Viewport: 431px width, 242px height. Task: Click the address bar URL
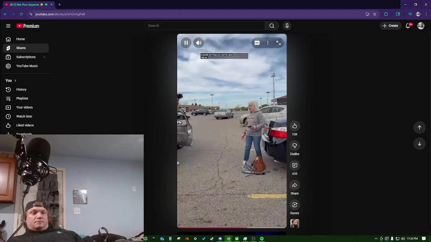[60, 14]
